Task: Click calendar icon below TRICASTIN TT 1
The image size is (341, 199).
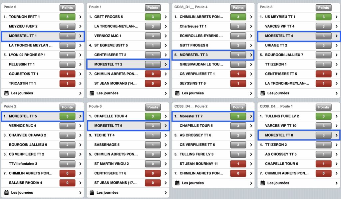Action: coord(7,93)
